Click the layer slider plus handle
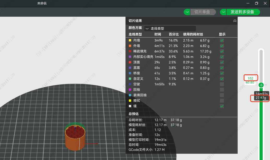This screenshot has width=270, height=160. 261,85
